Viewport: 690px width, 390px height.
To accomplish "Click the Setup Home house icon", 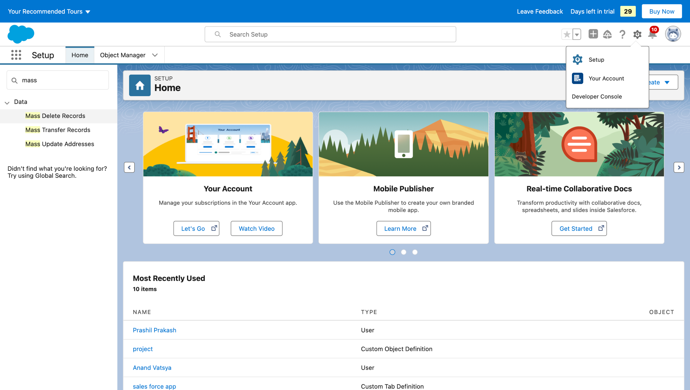I will 140,85.
